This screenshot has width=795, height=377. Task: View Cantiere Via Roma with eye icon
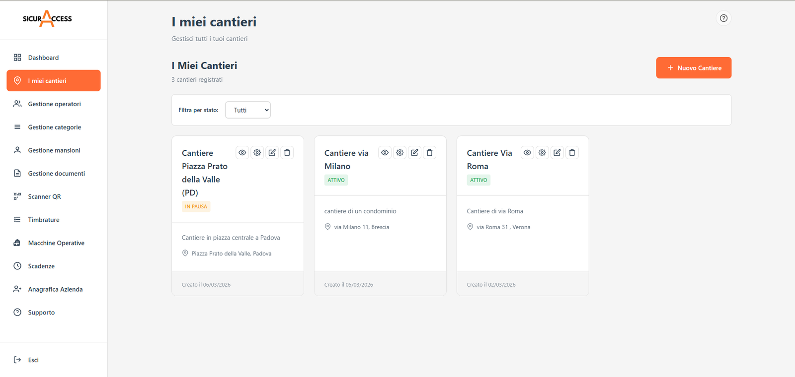coord(527,153)
